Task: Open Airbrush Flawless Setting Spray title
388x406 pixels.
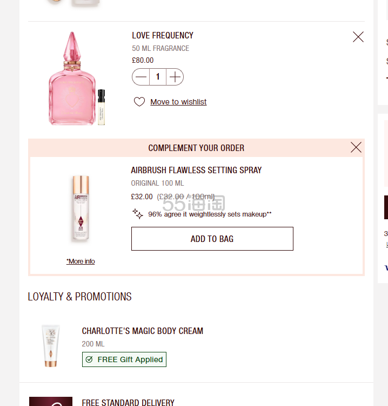Action: pyautogui.click(x=196, y=170)
